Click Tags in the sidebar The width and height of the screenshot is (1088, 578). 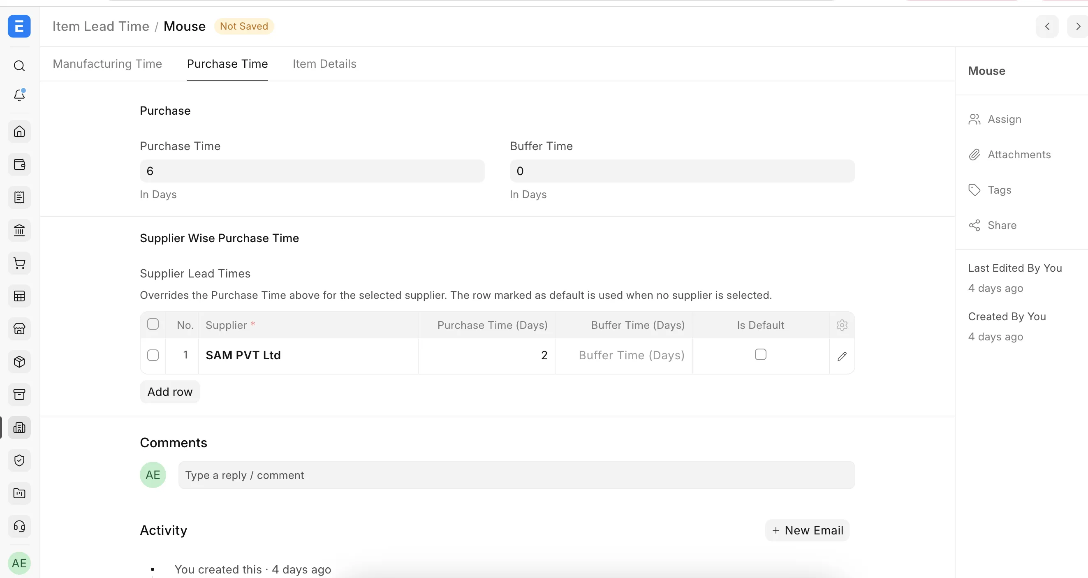pyautogui.click(x=999, y=190)
